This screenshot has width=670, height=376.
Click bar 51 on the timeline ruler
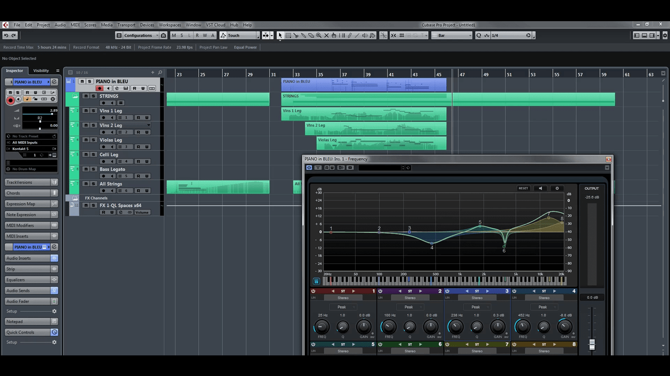(509, 74)
